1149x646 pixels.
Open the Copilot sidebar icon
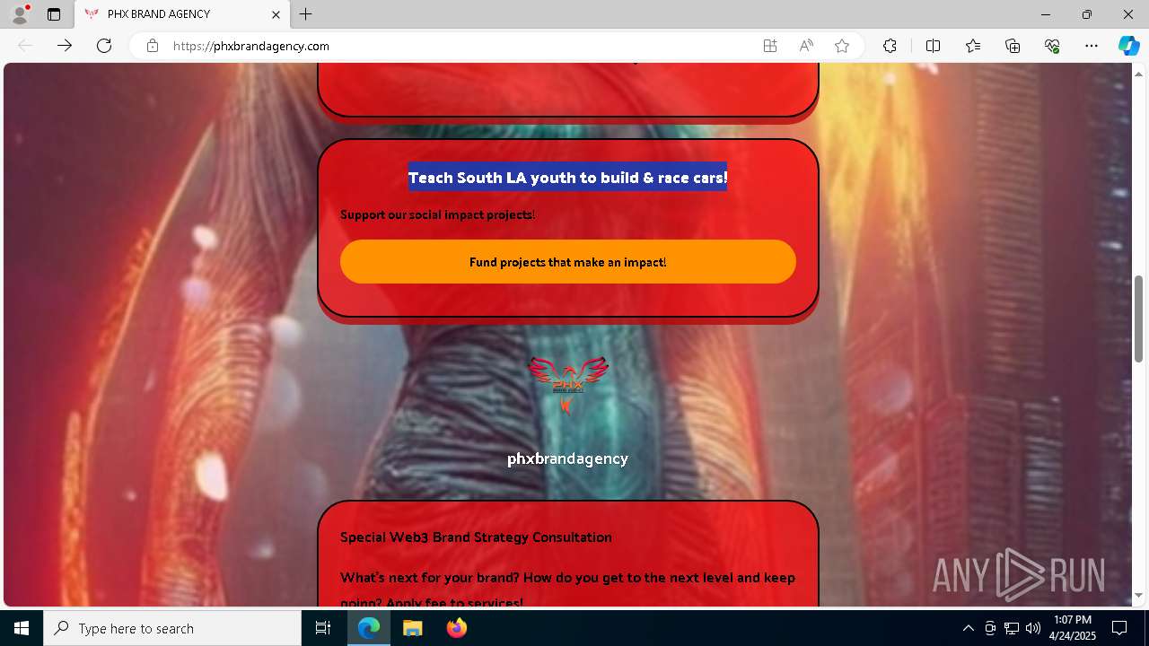click(1128, 46)
